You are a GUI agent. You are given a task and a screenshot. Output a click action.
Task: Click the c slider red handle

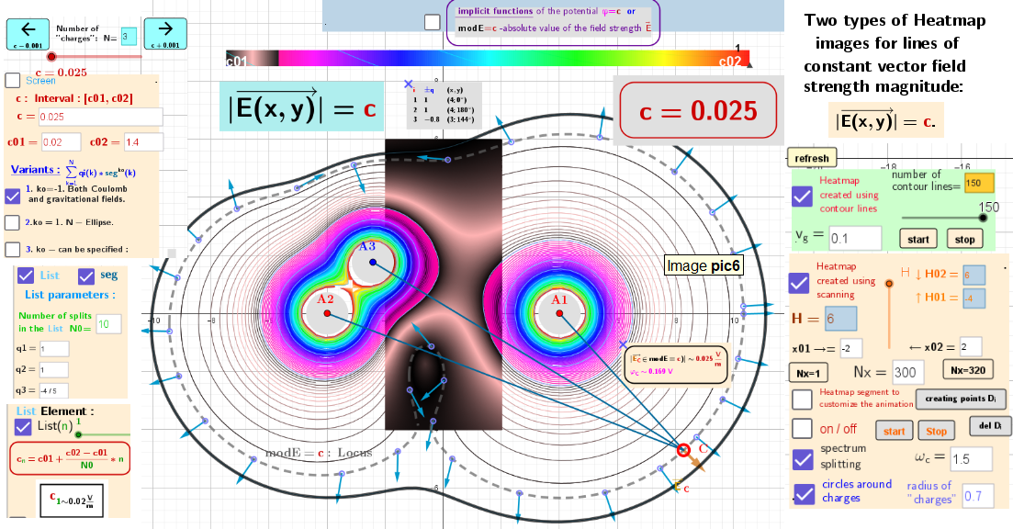coord(51,57)
